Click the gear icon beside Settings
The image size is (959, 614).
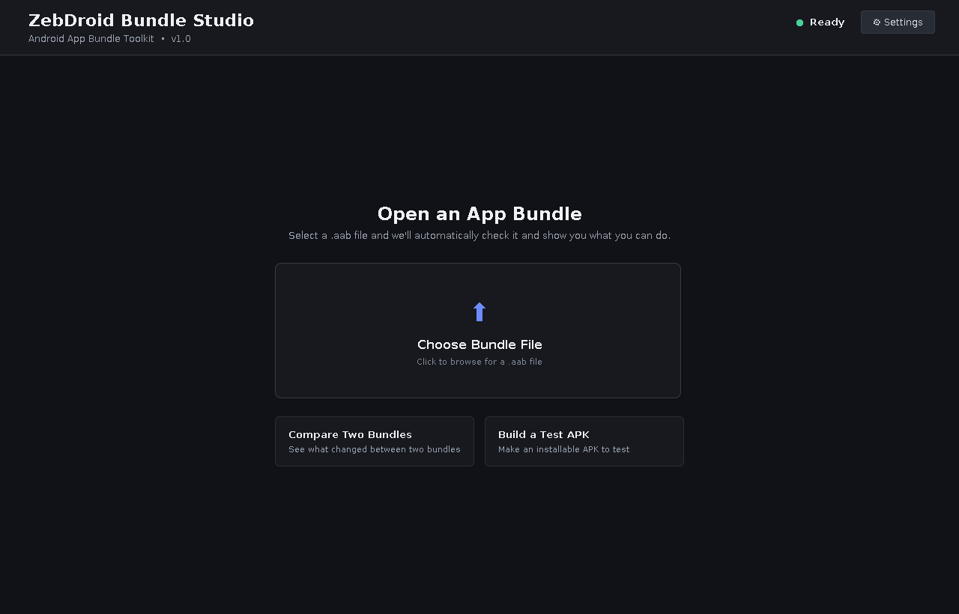[877, 22]
